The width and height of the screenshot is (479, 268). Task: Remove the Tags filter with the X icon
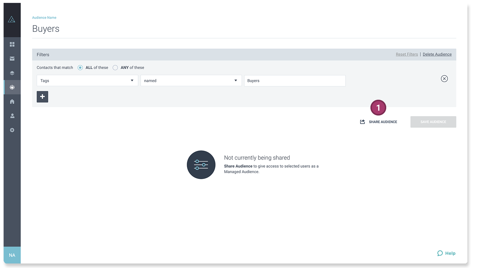(444, 79)
